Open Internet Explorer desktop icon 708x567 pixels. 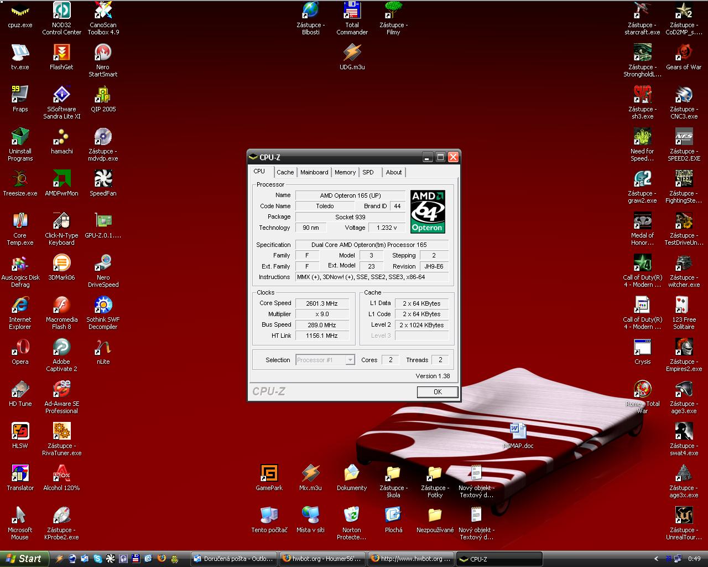(x=20, y=313)
